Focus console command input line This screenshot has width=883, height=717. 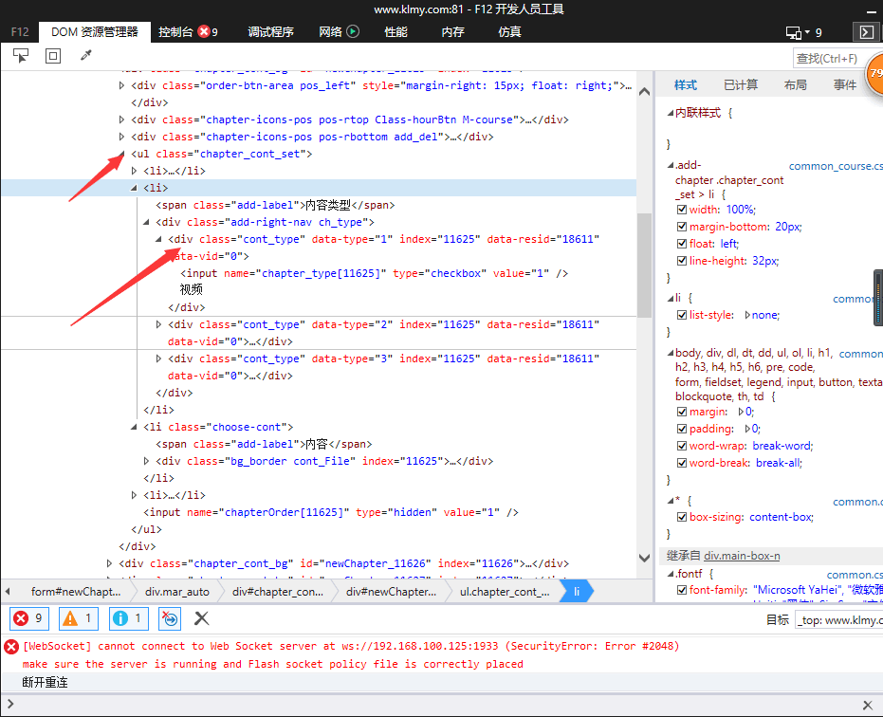[433, 704]
